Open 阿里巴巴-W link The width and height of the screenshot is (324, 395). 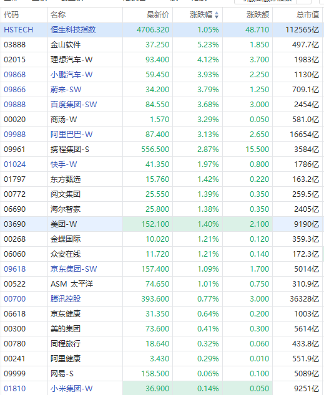[x=71, y=135]
